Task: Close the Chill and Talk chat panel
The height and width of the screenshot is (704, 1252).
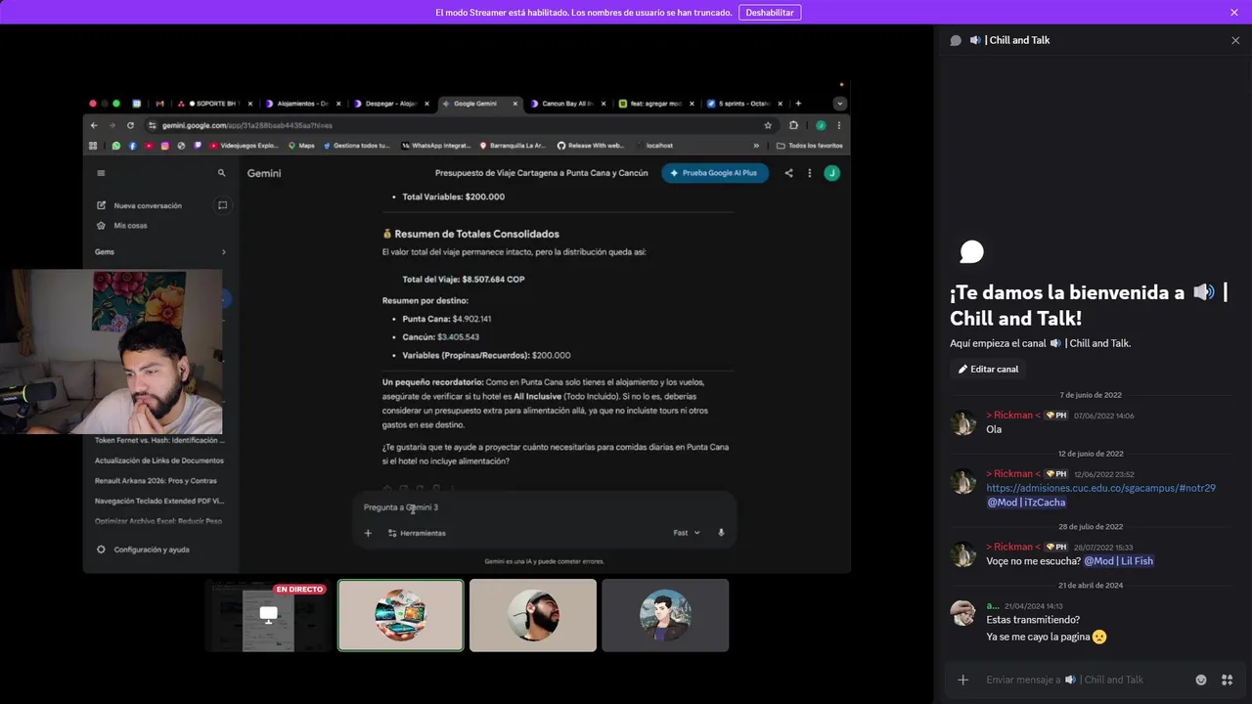Action: 1235,40
